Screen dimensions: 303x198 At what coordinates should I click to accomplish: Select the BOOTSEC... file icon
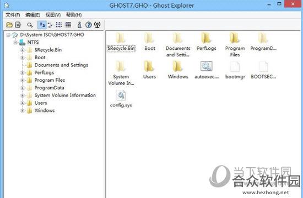tap(263, 67)
